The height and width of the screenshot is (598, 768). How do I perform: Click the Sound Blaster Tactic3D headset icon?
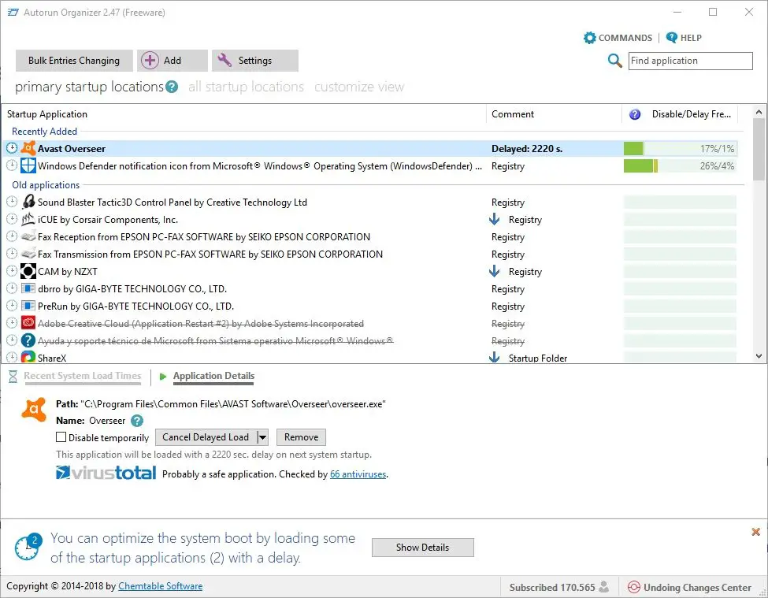(28, 202)
